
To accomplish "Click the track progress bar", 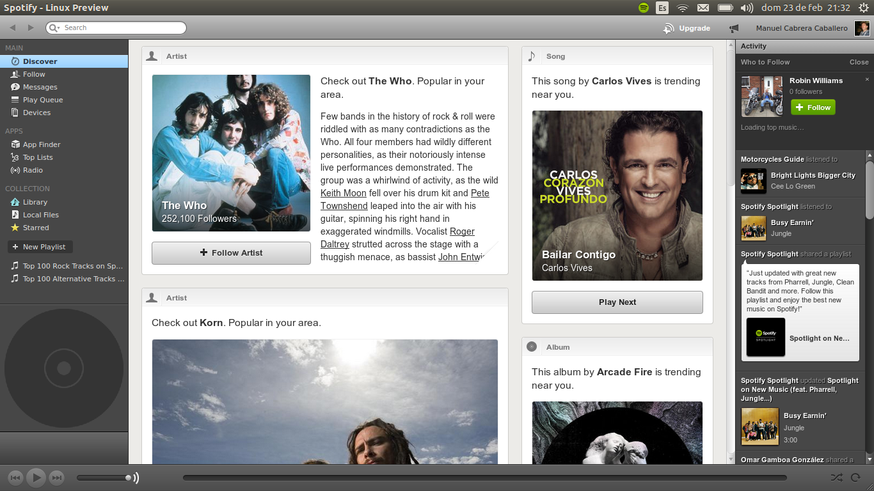I will 484,478.
